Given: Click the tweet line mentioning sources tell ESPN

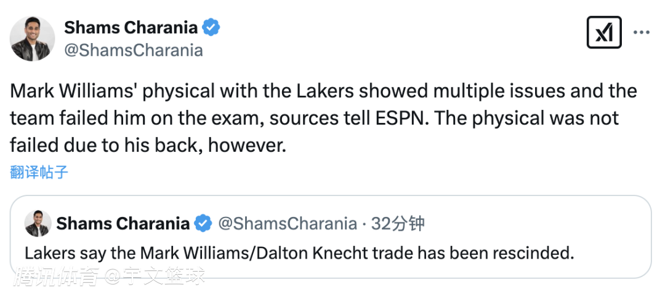Looking at the screenshot, I should 314,118.
